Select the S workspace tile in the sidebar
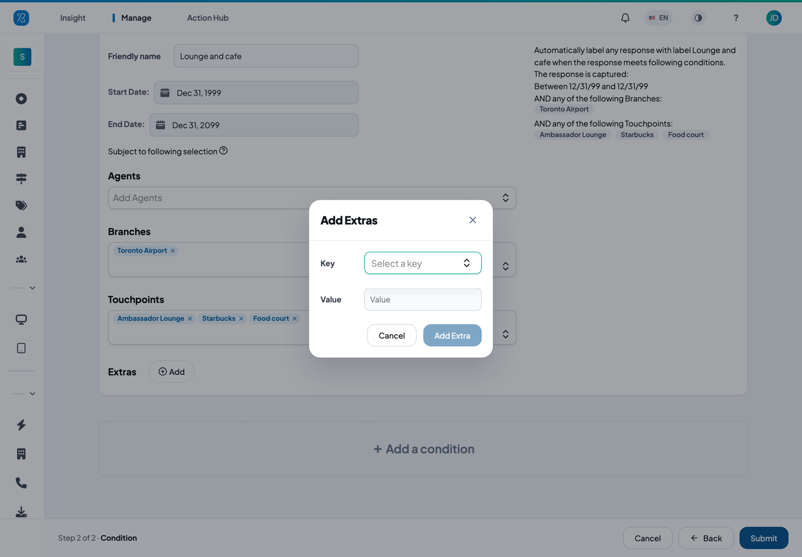The image size is (802, 557). coord(22,57)
